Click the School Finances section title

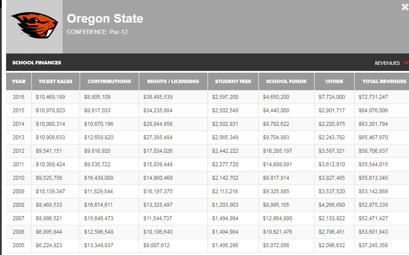point(37,63)
